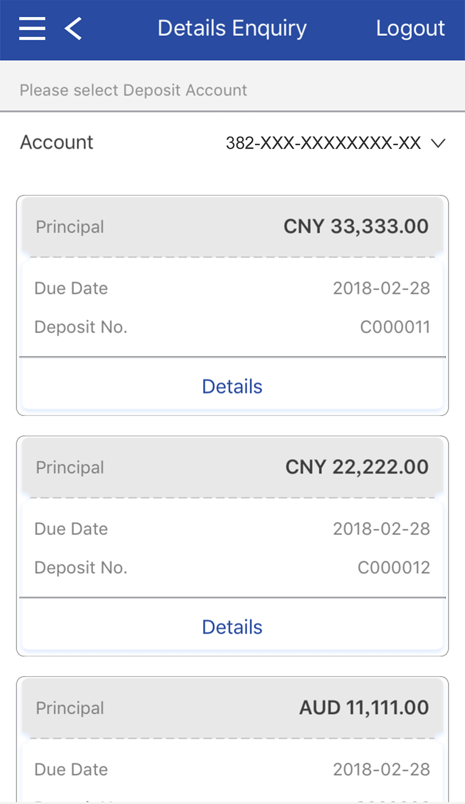Click the Account field label
Viewport: 465px width, 804px height.
(x=57, y=142)
